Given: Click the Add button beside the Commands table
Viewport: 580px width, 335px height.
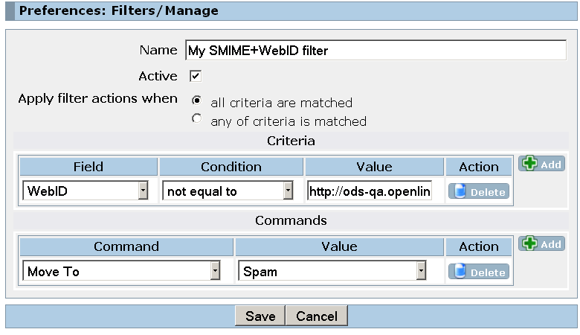Looking at the screenshot, I should [541, 243].
